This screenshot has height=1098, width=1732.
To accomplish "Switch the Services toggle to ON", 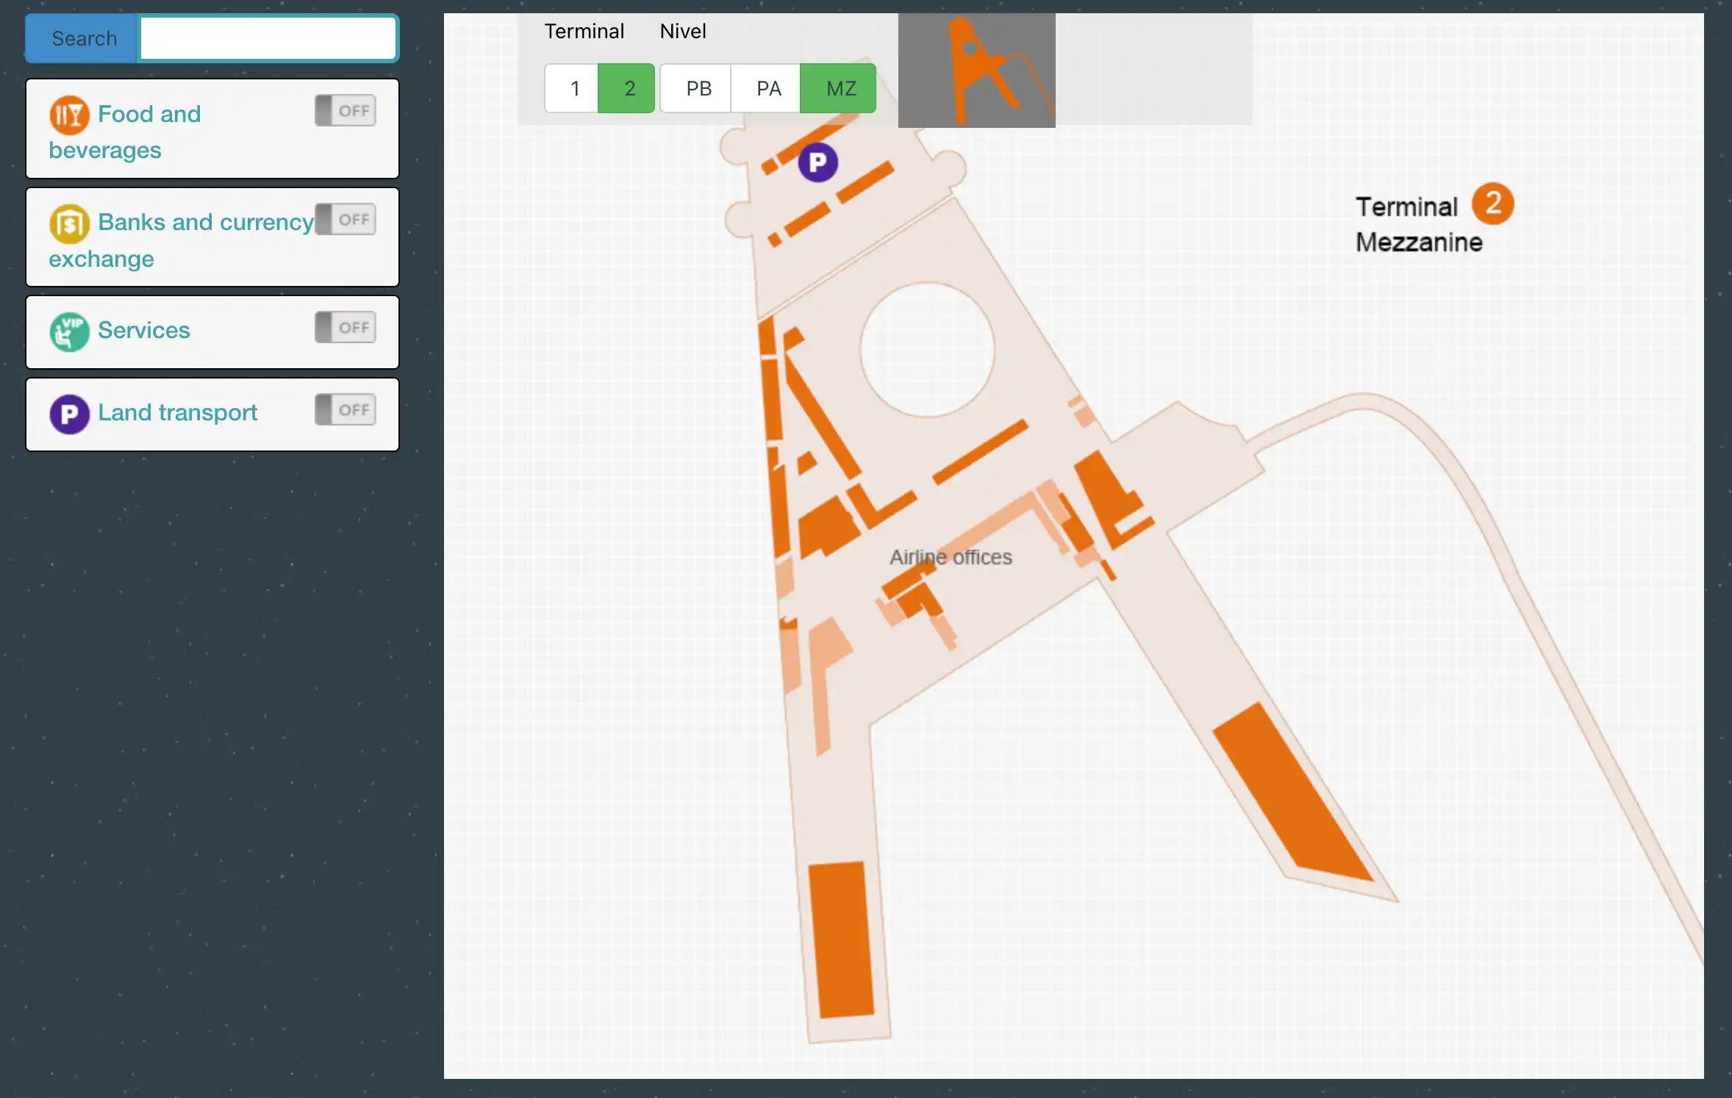I will (346, 327).
